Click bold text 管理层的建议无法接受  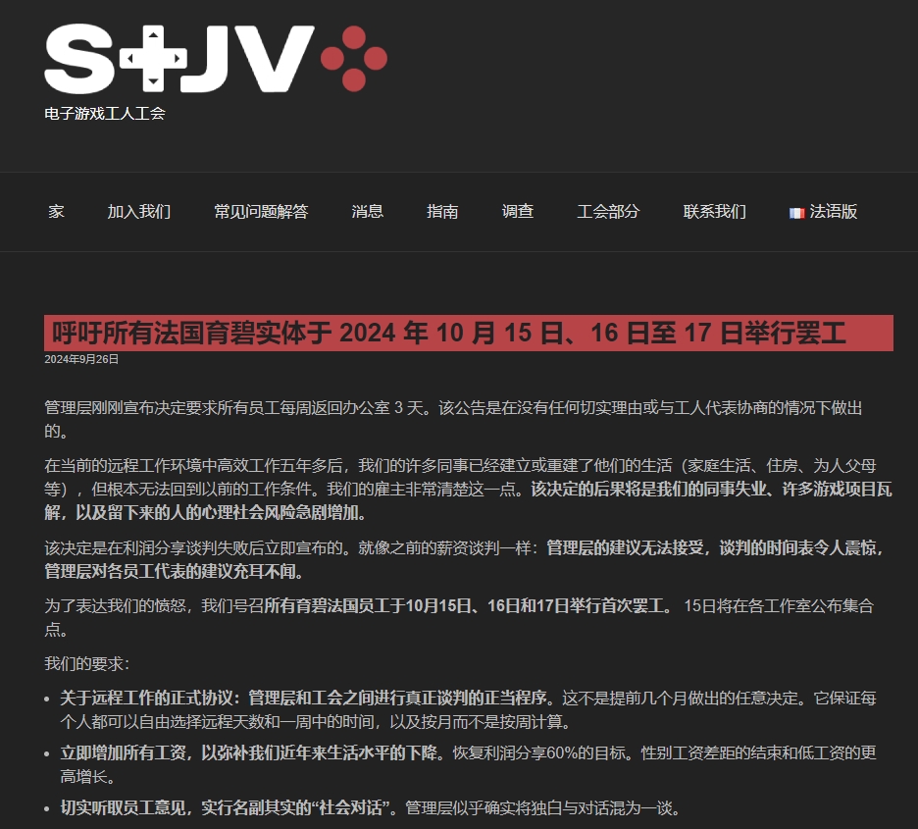tap(625, 547)
